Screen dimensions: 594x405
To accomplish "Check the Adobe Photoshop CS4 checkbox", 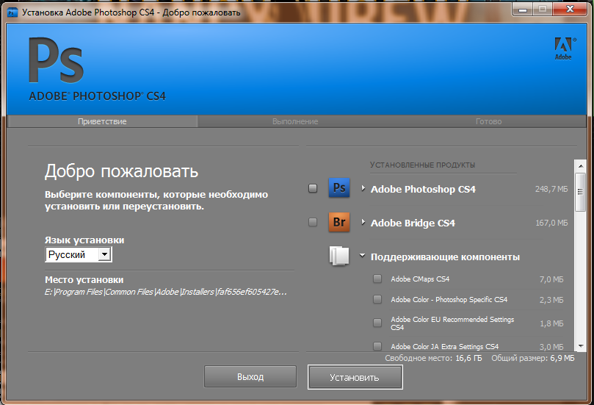I will tap(313, 188).
